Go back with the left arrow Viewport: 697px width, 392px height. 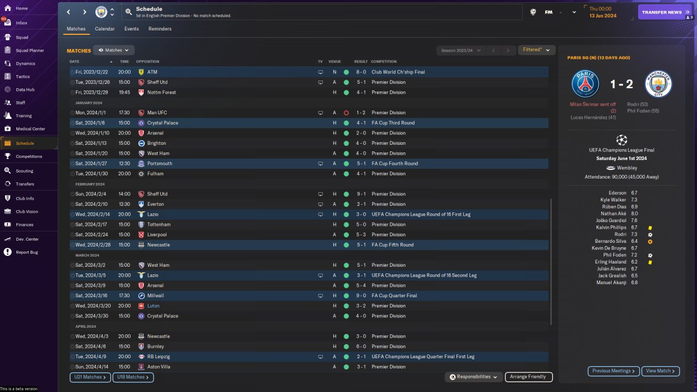pyautogui.click(x=69, y=12)
